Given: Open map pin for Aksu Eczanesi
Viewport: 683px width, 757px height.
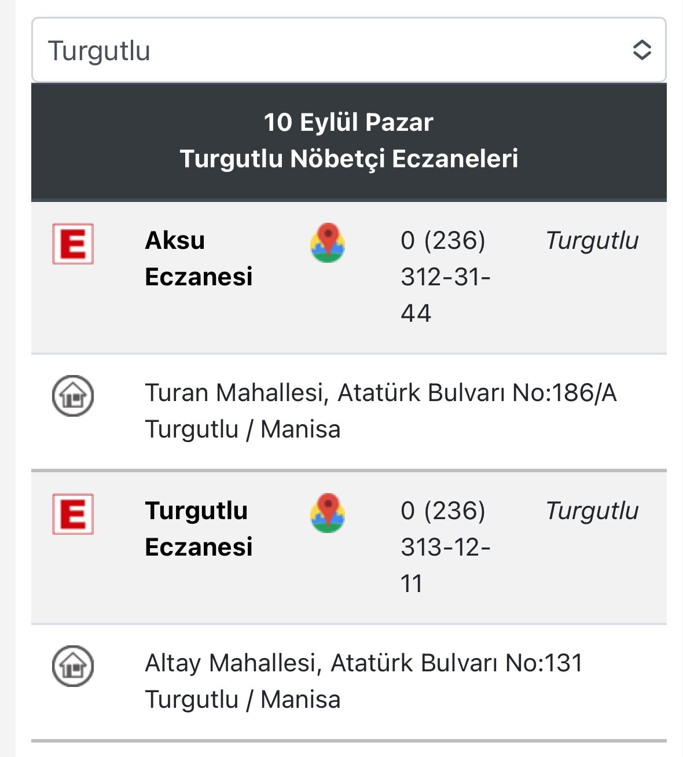Looking at the screenshot, I should point(328,242).
